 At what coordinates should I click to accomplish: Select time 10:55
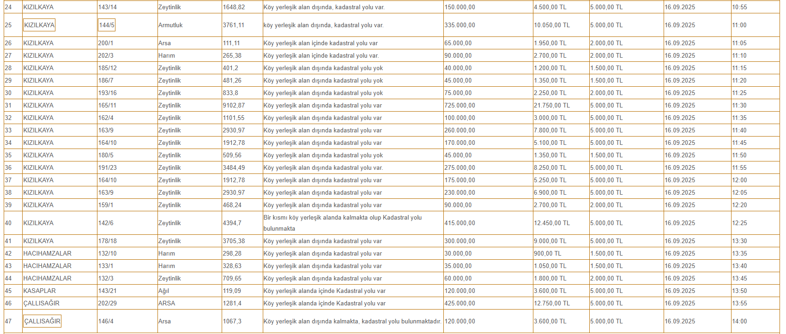click(x=739, y=7)
